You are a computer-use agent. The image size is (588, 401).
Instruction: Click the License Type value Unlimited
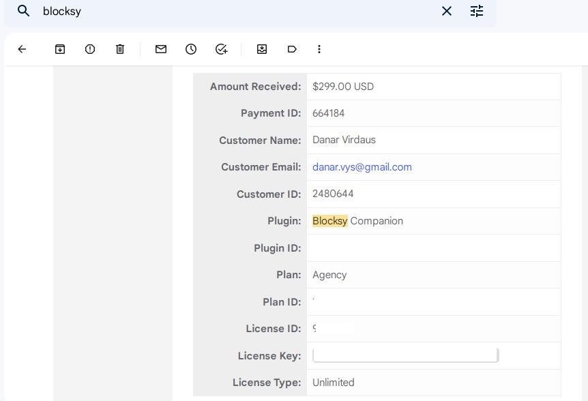(x=334, y=383)
